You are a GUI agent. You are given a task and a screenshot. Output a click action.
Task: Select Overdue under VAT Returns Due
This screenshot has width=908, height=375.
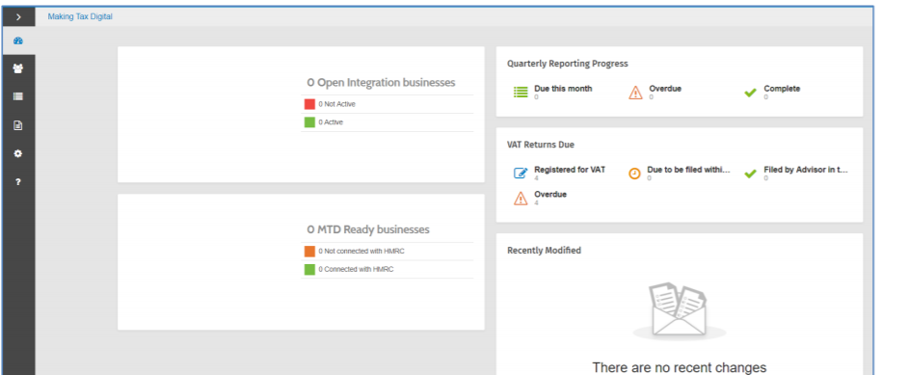550,194
